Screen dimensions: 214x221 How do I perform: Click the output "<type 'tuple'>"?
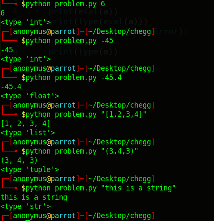pyautogui.click(x=30, y=170)
